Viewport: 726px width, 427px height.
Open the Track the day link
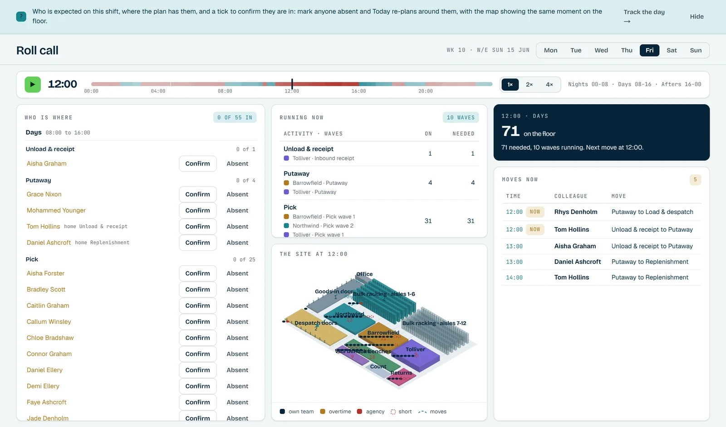tap(644, 17)
